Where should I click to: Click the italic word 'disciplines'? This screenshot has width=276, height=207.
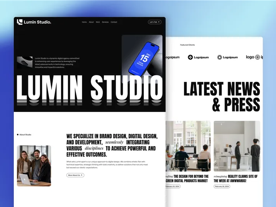(94, 148)
